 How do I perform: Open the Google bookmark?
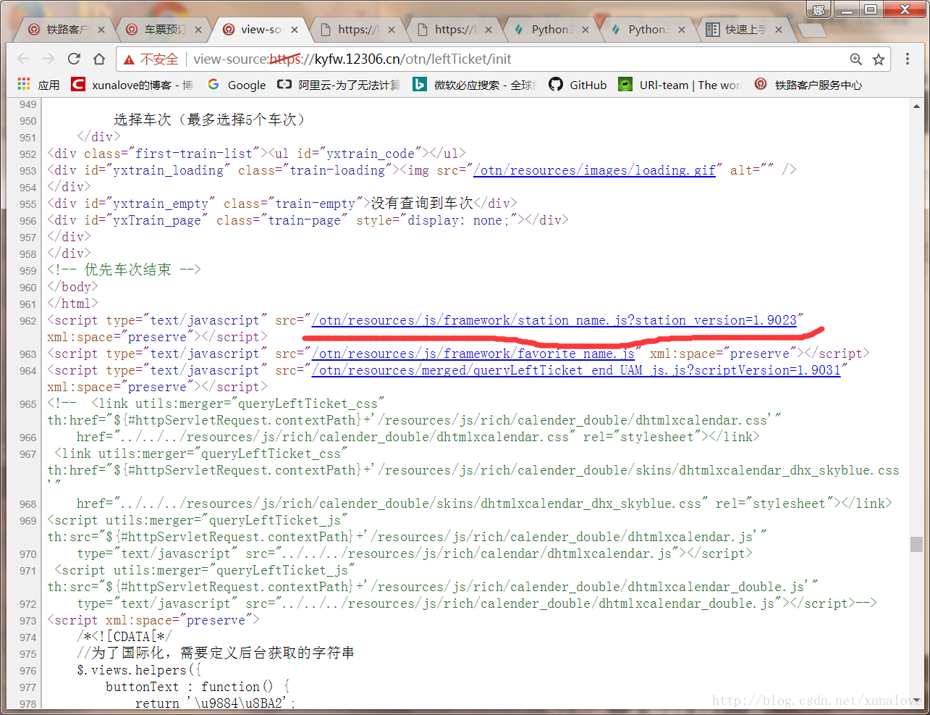coord(237,85)
